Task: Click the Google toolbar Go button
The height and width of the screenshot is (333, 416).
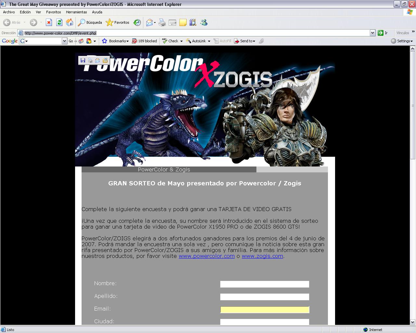Action: [71, 41]
